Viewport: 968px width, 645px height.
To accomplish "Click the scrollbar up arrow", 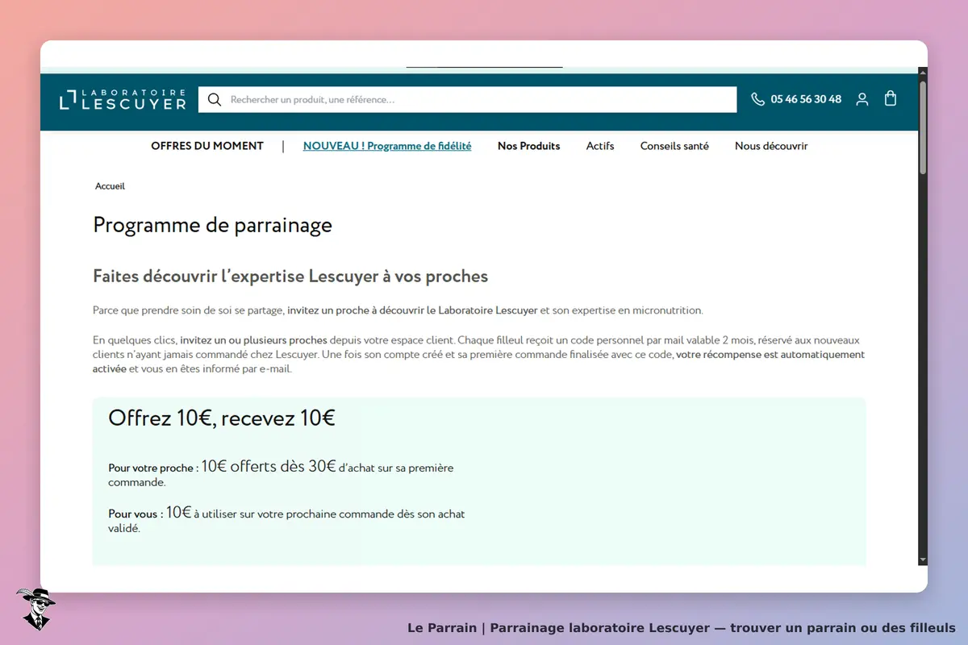I will [923, 73].
